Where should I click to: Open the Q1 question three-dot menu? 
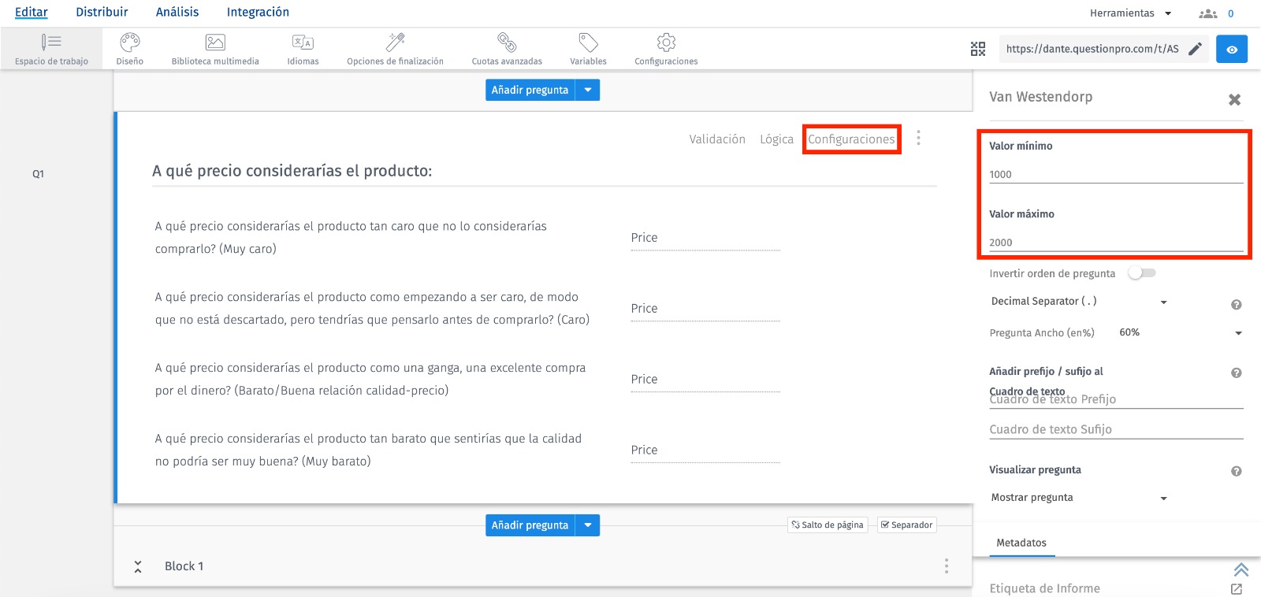click(x=918, y=139)
